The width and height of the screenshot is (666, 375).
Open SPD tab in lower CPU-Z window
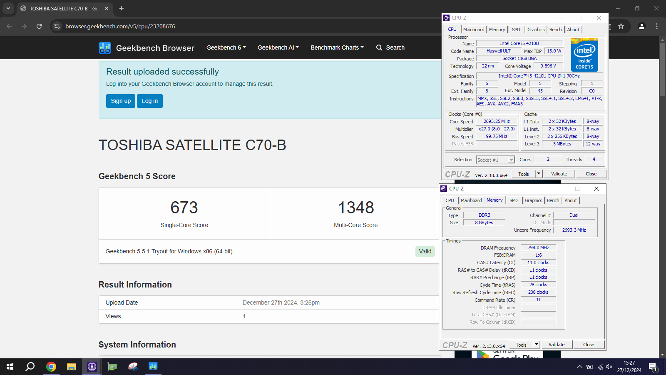click(x=514, y=200)
